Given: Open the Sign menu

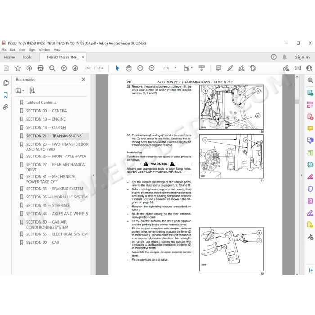Looking at the screenshot, I should pos(32,49).
